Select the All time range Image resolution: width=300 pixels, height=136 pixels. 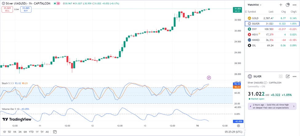[47, 132]
